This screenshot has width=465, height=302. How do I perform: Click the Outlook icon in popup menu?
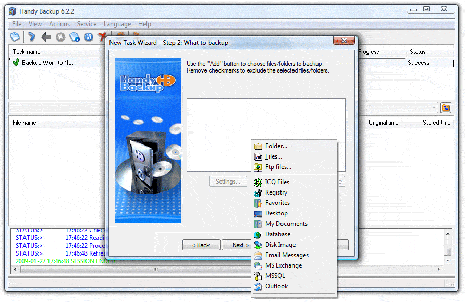(258, 286)
